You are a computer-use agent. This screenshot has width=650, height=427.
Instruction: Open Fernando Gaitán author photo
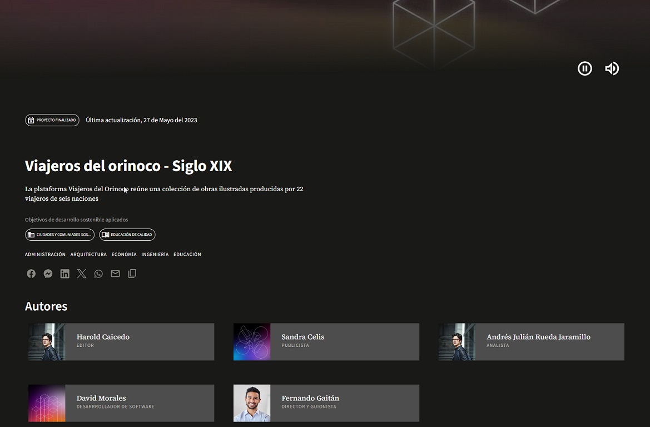click(252, 403)
